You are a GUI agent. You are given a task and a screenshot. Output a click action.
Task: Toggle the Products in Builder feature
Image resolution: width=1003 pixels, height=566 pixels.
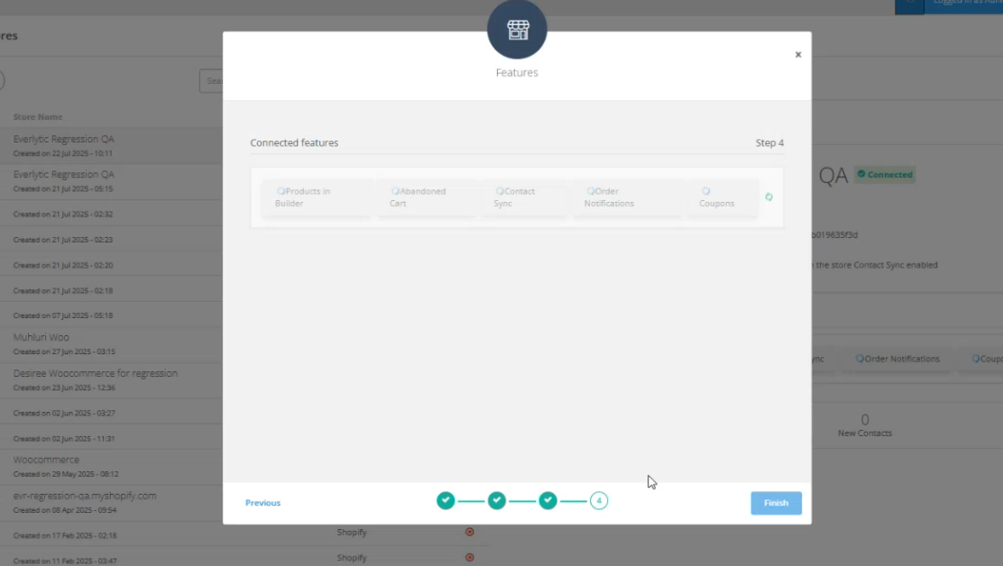[316, 197]
